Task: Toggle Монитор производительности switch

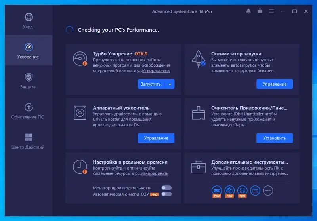Action: (x=166, y=188)
